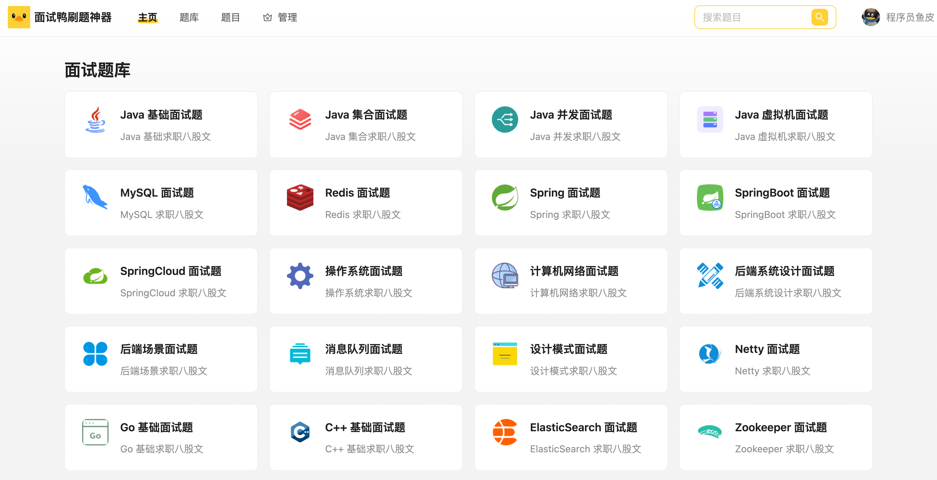This screenshot has width=937, height=480.
Task: Click the ElasticSearch orange icon
Action: pyautogui.click(x=505, y=432)
